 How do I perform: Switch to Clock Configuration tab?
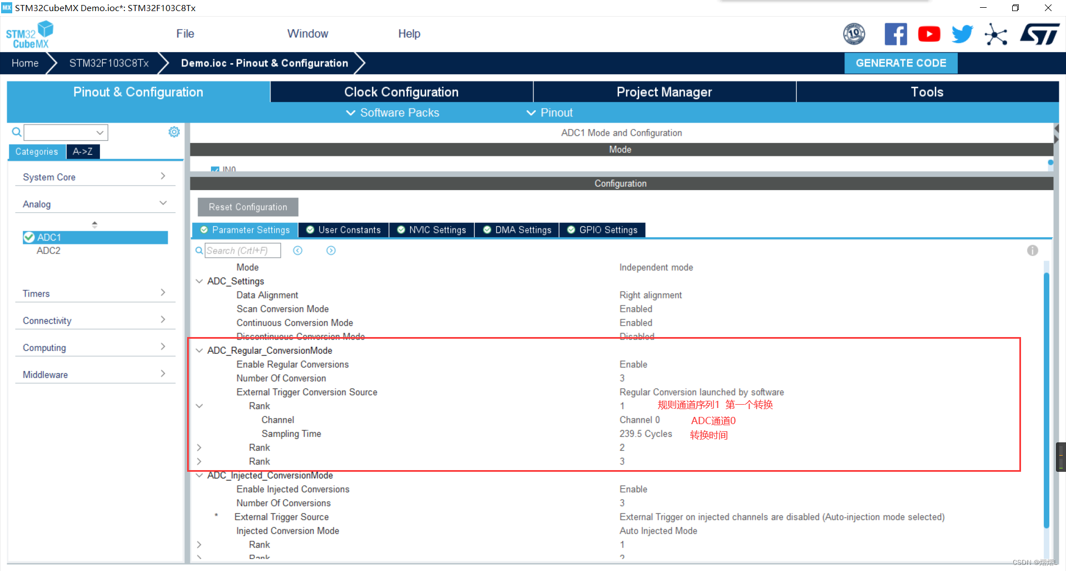click(x=401, y=92)
